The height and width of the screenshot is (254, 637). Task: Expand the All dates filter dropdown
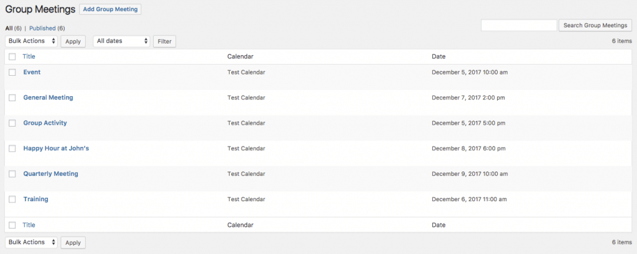click(x=122, y=41)
